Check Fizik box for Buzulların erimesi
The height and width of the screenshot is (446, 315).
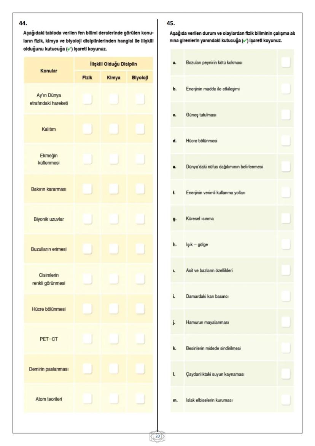pyautogui.click(x=88, y=249)
